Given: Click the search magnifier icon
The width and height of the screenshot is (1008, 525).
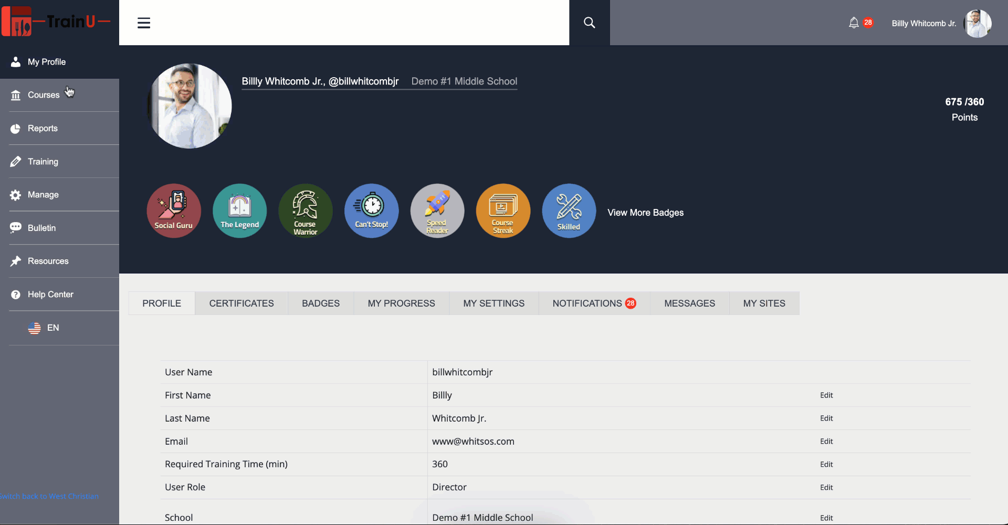Looking at the screenshot, I should click(x=589, y=23).
